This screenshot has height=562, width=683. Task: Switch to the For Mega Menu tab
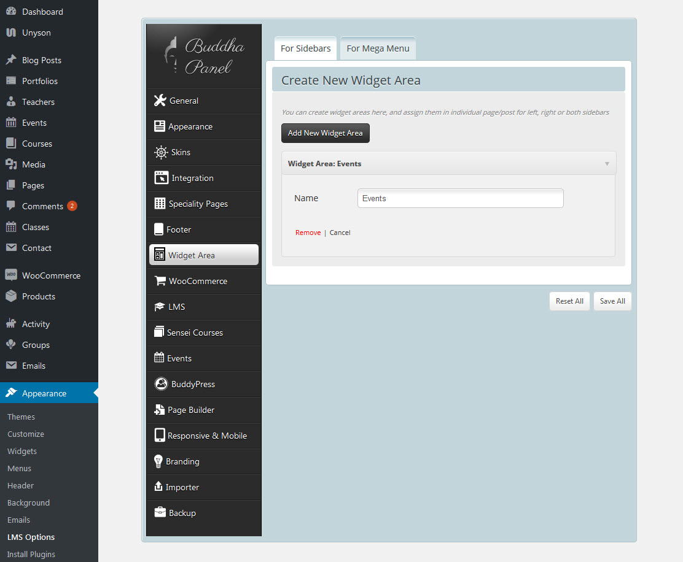click(x=378, y=48)
